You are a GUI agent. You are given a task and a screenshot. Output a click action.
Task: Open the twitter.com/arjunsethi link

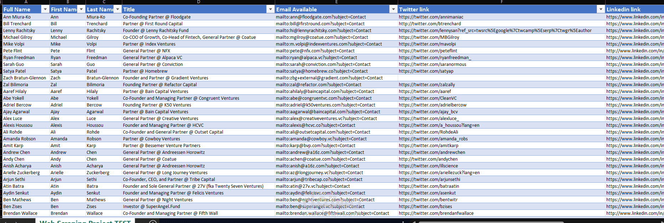(x=429, y=179)
